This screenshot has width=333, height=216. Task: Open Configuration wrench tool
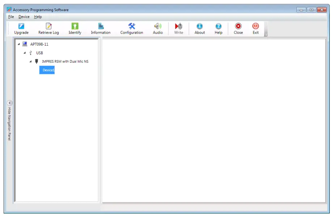tap(131, 29)
